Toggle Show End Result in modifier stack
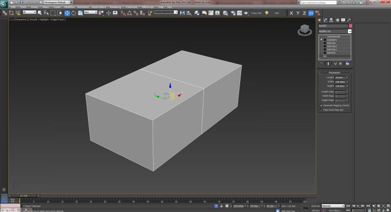391x212 pixels. coord(328,64)
